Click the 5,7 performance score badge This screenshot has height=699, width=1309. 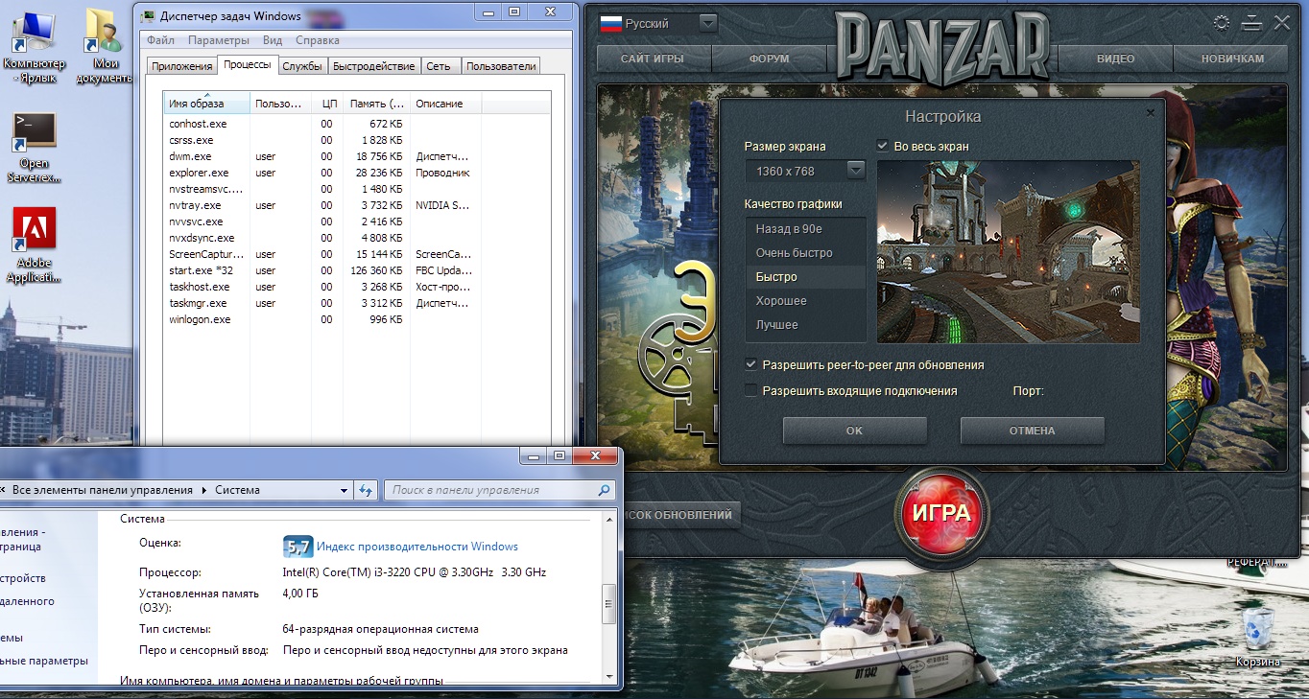pos(297,547)
